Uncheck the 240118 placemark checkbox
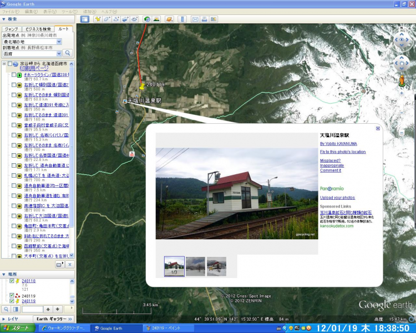 pyautogui.click(x=12, y=281)
